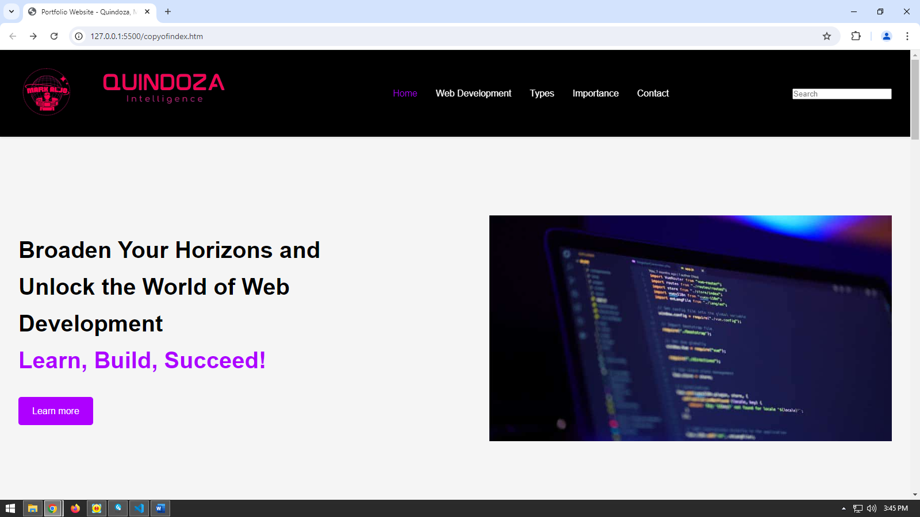This screenshot has width=920, height=517.
Task: Open Microsoft Word from the taskbar
Action: pos(160,508)
